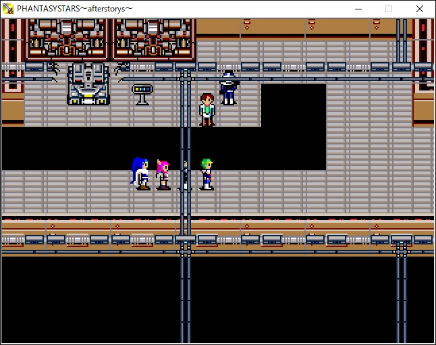The image size is (436, 345).
Task: Click the brown-haired NPC in green jacket
Action: [207, 109]
